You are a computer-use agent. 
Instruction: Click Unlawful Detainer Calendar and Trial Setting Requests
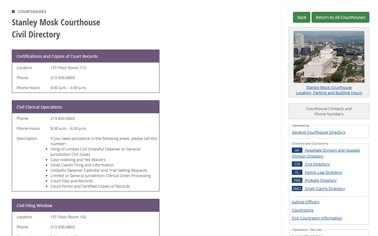coord(99,170)
